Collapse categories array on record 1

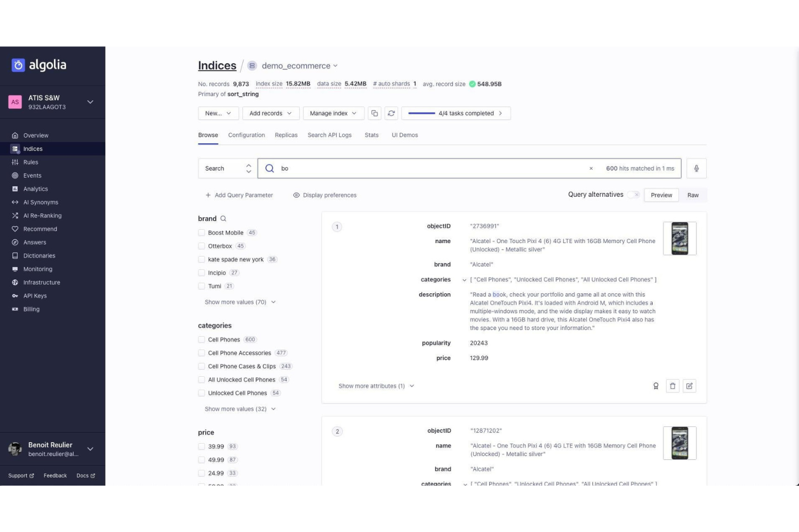coord(464,280)
